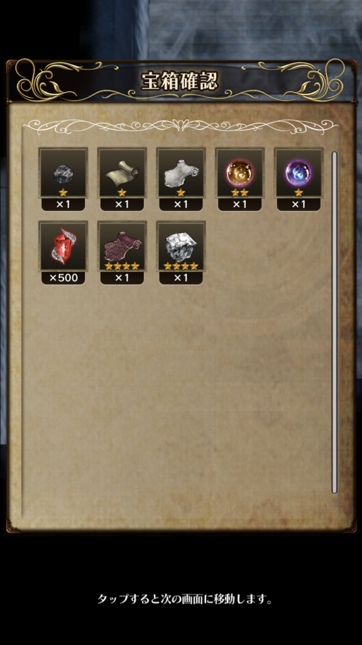Click the ×1 label under the purple orb
The width and height of the screenshot is (362, 645).
(299, 205)
